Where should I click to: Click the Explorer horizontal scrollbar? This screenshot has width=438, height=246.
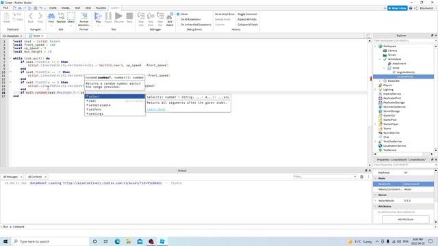[403, 154]
